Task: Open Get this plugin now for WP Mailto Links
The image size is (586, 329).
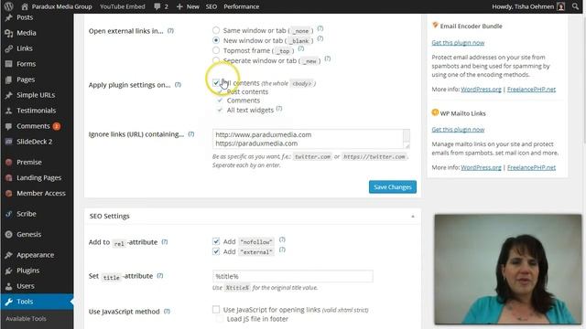Action: coord(458,130)
